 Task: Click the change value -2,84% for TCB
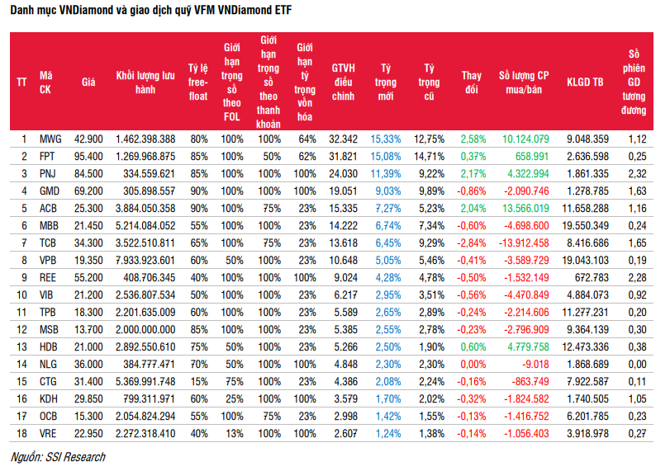click(472, 243)
